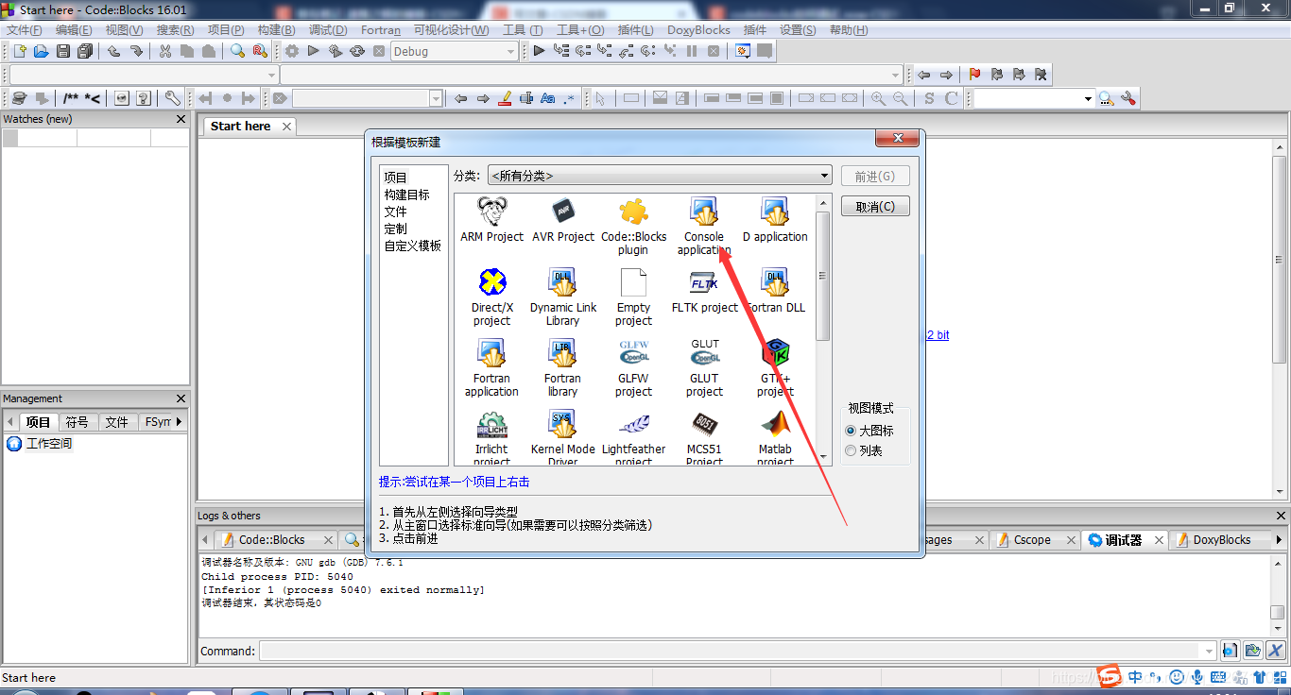This screenshot has width=1291, height=695.
Task: Switch to the Cscope log tab
Action: (1032, 540)
